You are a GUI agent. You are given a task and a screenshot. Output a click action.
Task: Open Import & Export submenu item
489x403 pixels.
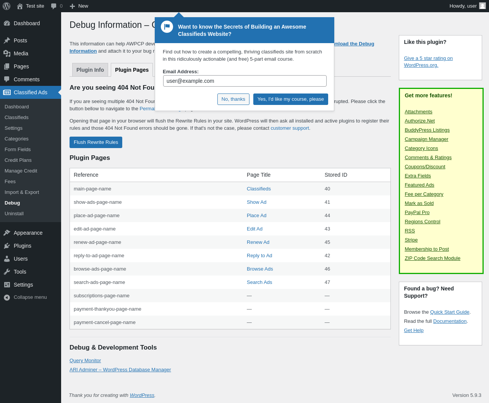tap(22, 192)
